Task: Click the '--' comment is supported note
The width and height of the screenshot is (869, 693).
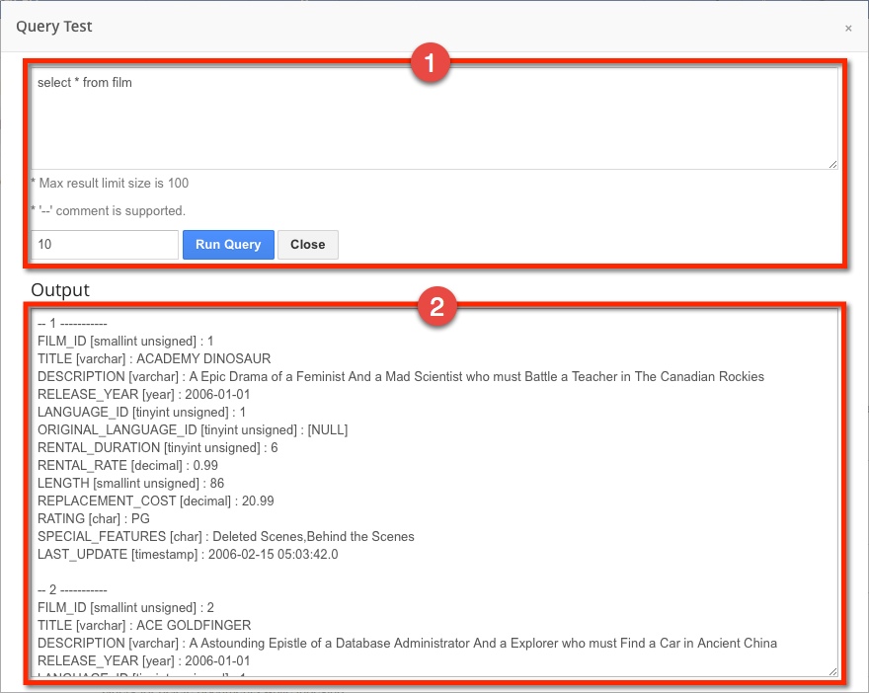Action: click(x=108, y=210)
